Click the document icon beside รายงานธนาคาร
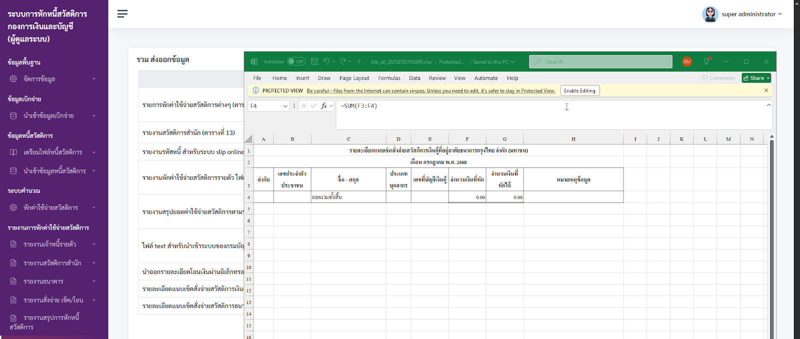This screenshot has width=800, height=339. tap(13, 281)
